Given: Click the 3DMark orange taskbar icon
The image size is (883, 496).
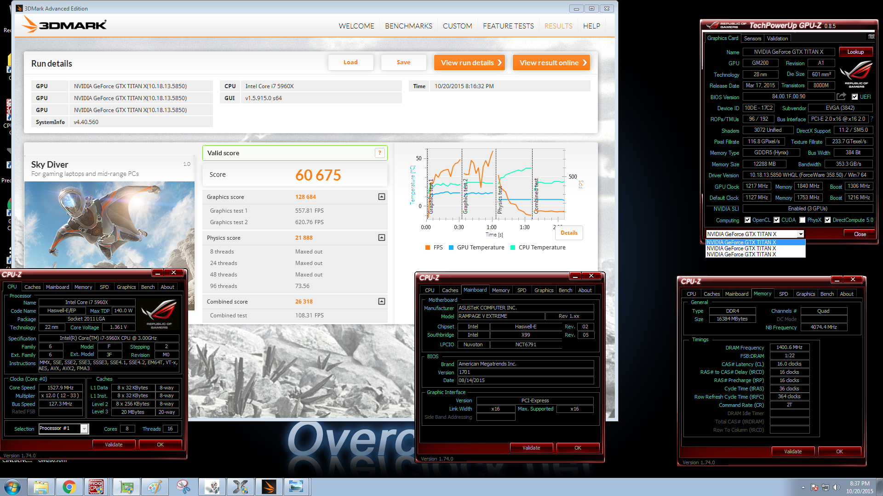Looking at the screenshot, I should [269, 487].
